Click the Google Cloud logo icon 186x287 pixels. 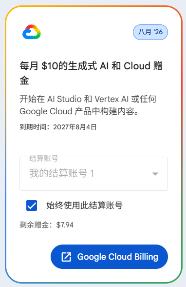(31, 32)
